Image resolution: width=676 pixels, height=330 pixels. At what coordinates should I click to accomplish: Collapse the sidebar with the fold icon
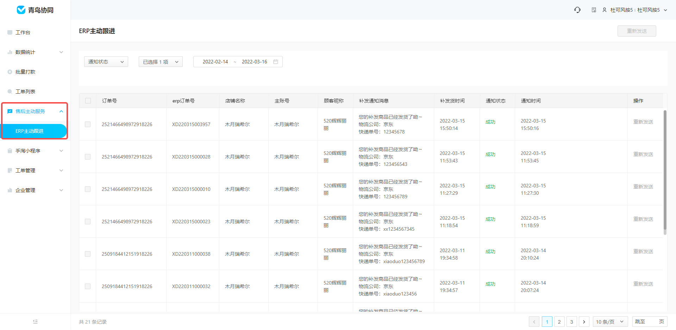[x=35, y=322]
